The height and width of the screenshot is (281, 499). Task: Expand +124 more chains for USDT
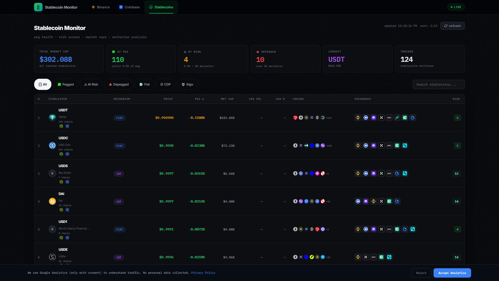tap(329, 118)
